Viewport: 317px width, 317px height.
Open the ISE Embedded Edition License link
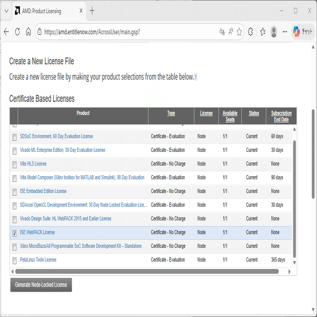(43, 191)
